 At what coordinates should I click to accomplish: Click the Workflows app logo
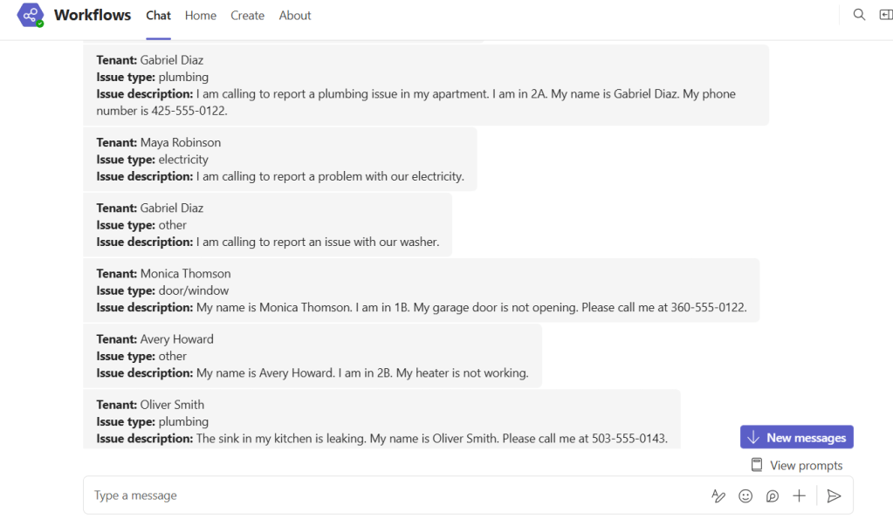coord(30,15)
